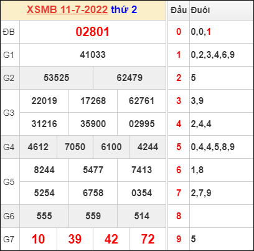Select head digit 2 in Đầu column
254x251 pixels.
[x=179, y=78]
